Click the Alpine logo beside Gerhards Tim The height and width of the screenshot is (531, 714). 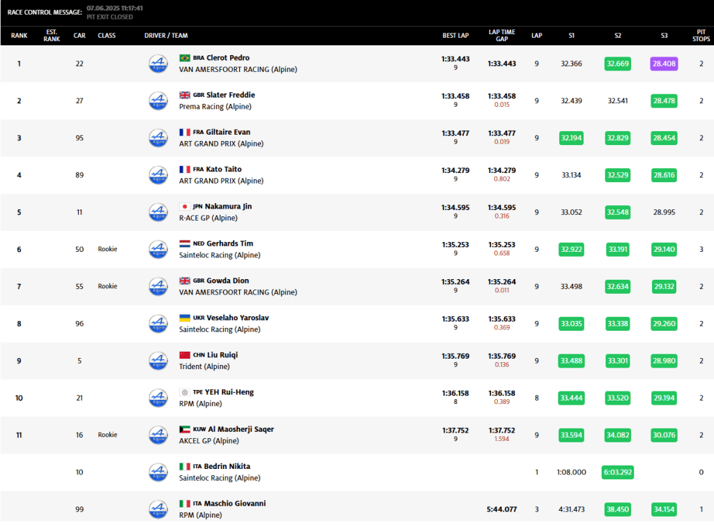pyautogui.click(x=158, y=249)
